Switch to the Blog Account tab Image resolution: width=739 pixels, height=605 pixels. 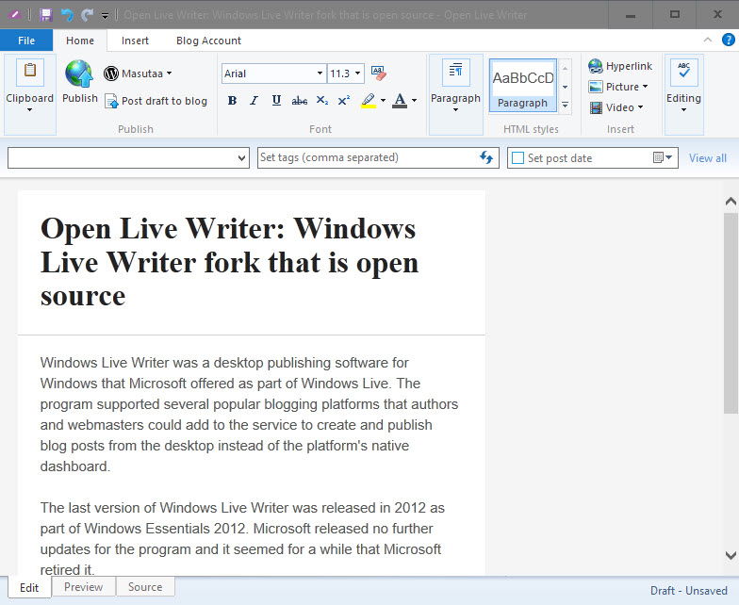click(208, 41)
